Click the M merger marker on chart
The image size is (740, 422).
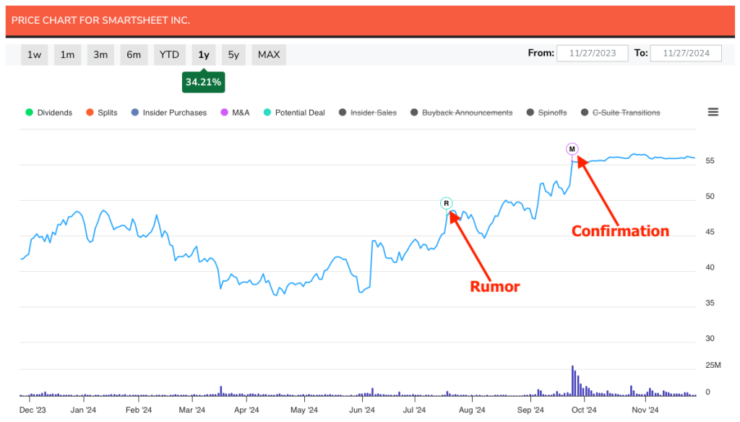[x=572, y=149]
